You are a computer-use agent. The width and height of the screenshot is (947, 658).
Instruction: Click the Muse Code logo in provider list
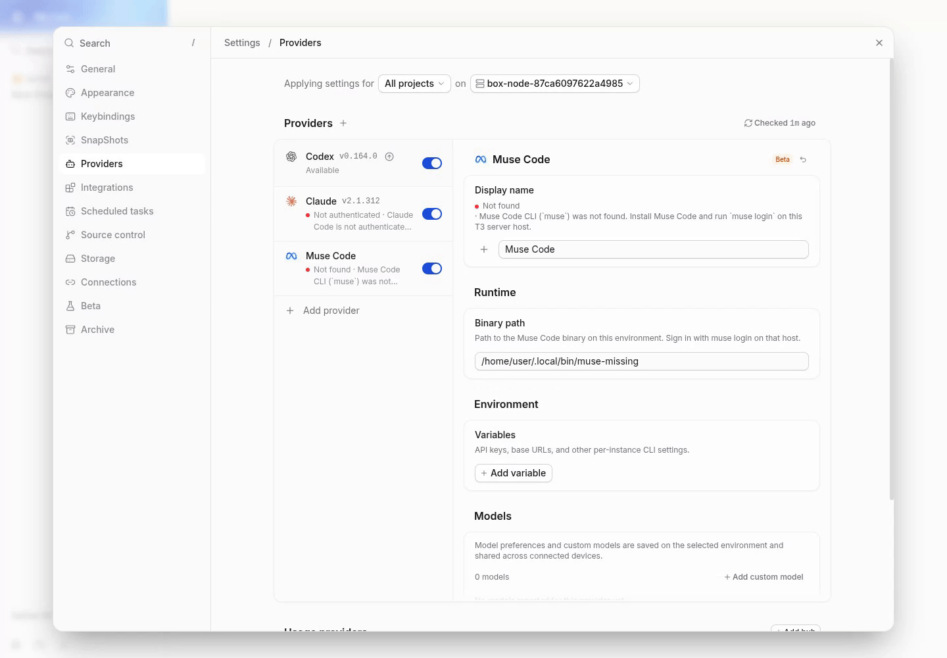(x=291, y=256)
